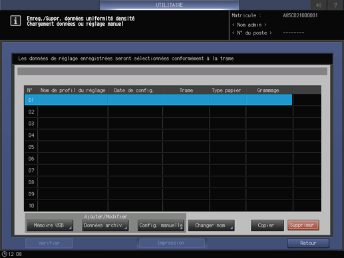Screen dimensions: 344x258
Task: Click serial number A85C021000001
Action: click(300, 15)
